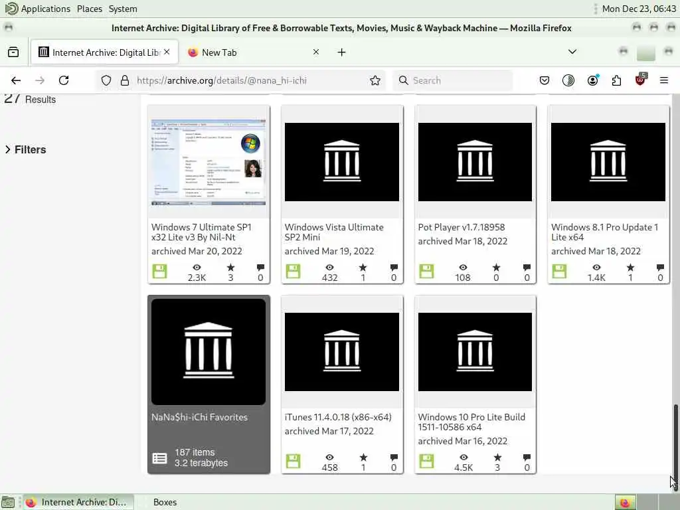Click the Pot Player archive thumbnail

click(475, 162)
